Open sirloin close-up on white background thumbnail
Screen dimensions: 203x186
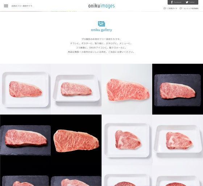[127, 89]
